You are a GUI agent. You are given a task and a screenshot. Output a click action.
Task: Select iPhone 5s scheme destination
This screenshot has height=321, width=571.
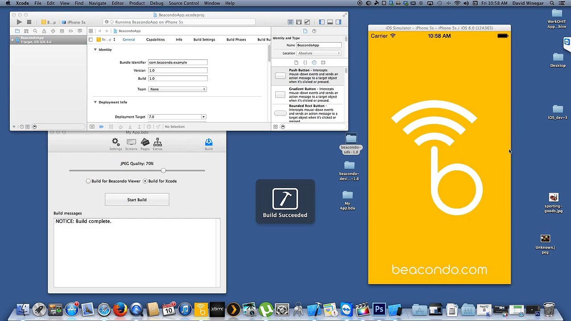(74, 22)
